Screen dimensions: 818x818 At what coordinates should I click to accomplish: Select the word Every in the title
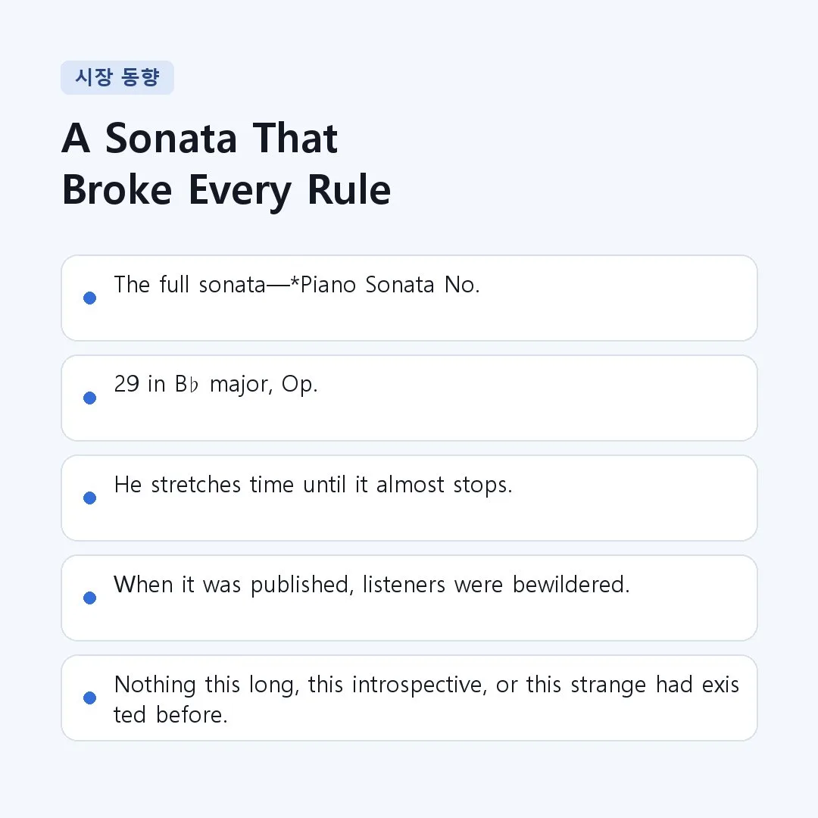click(x=239, y=192)
